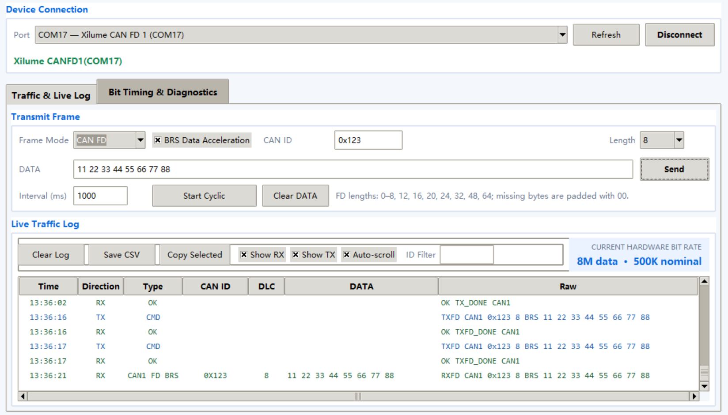This screenshot has height=415, width=728.
Task: Click the DLC value 8 cell in the 0X123 row
Action: coord(266,376)
